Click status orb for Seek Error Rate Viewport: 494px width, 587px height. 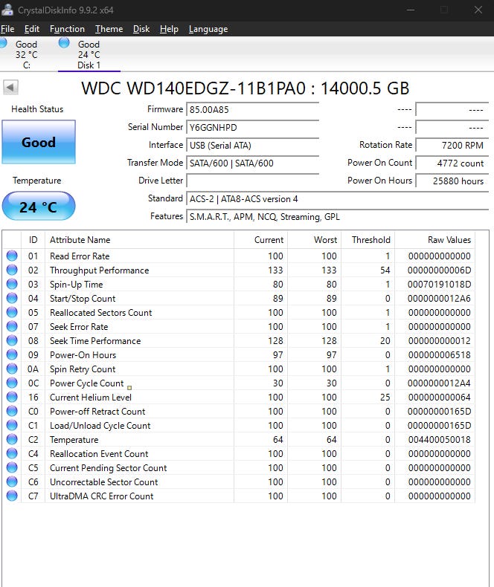[12, 326]
